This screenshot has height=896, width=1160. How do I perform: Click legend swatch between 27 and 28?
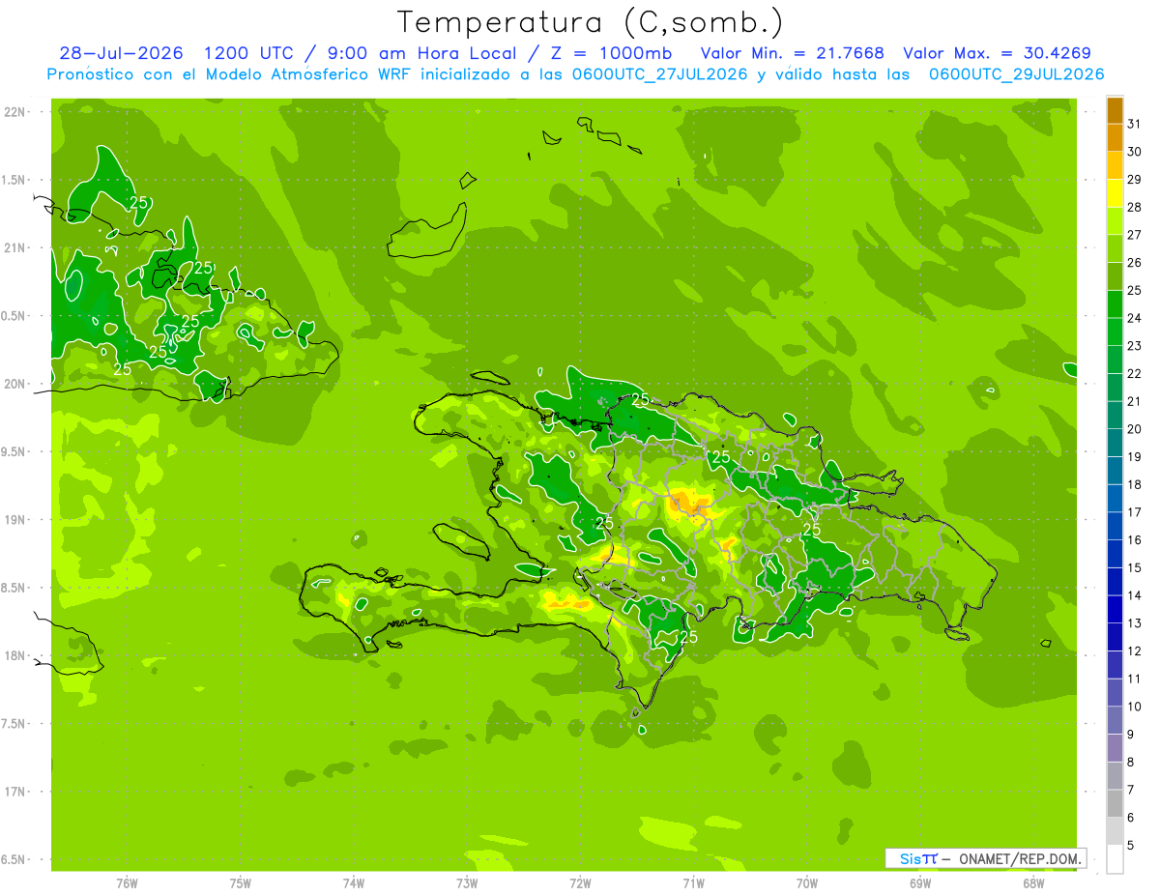(x=1115, y=220)
